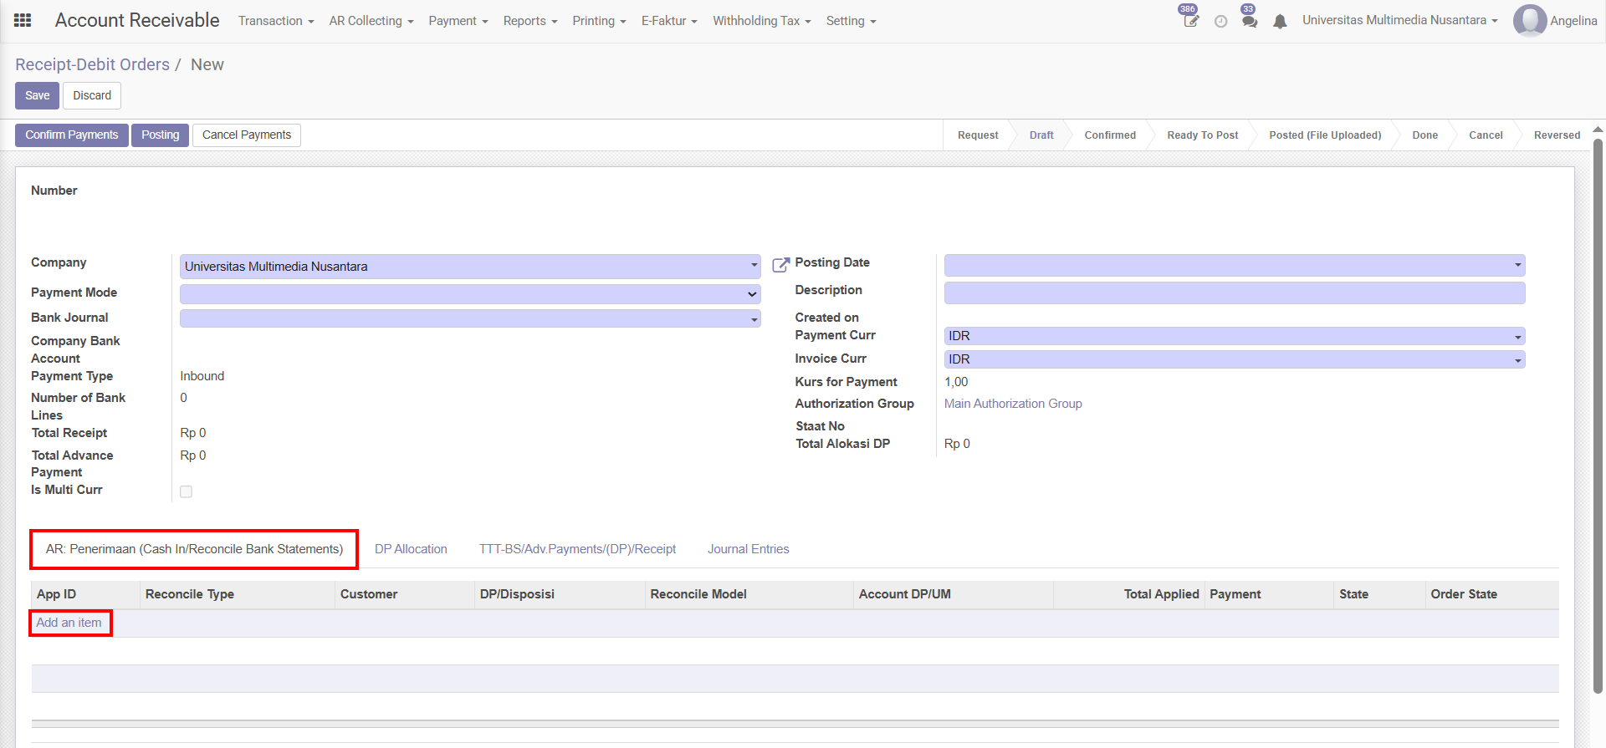The height and width of the screenshot is (748, 1606).
Task: Toggle the Is Multi Curr checkbox
Action: tap(186, 491)
